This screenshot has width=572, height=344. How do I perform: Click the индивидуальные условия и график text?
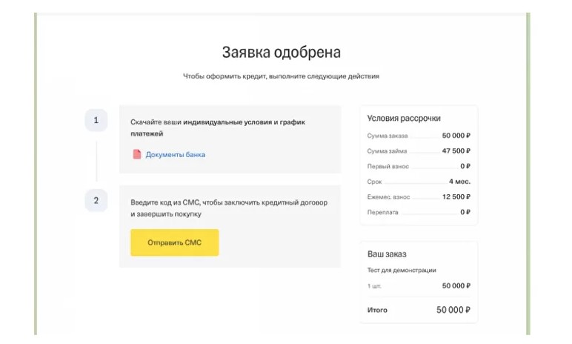click(244, 122)
